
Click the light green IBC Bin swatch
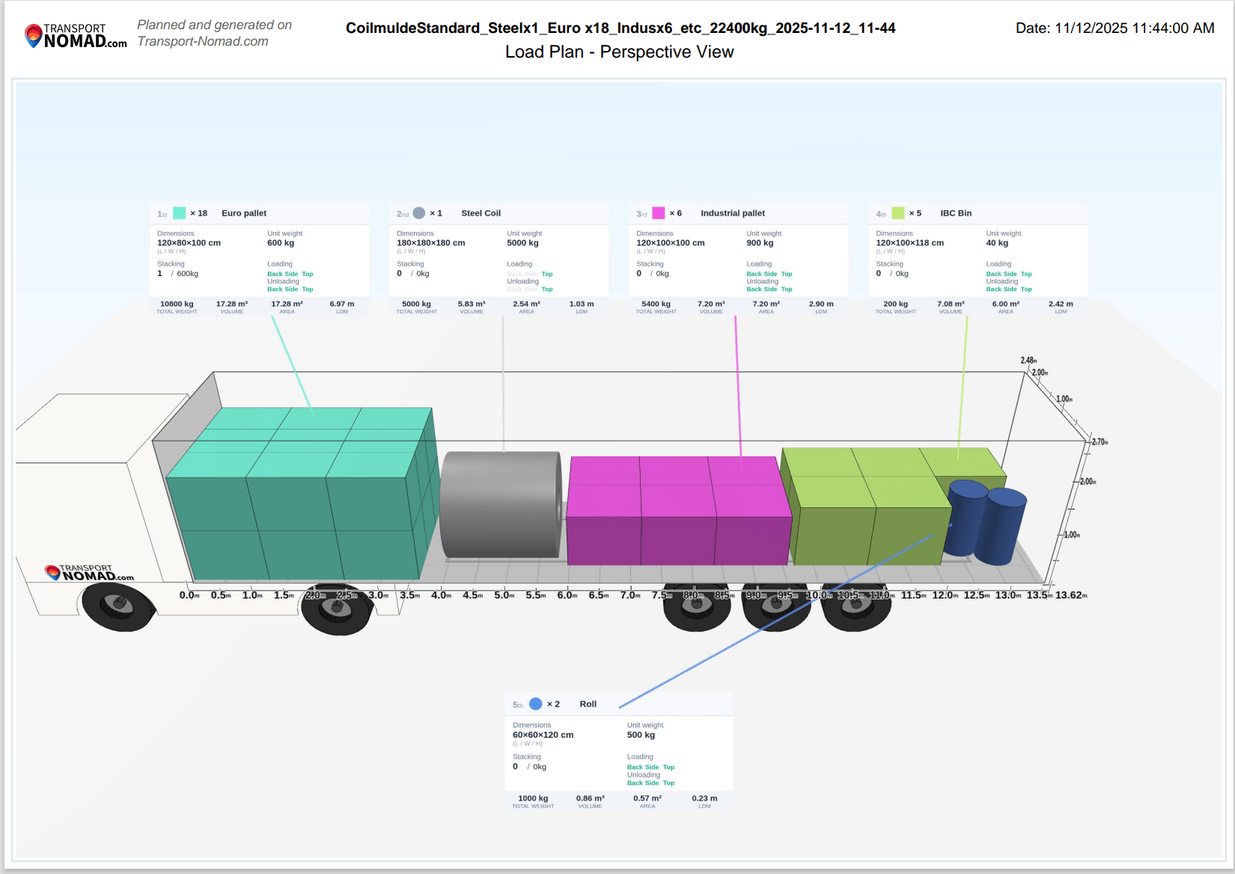[898, 213]
